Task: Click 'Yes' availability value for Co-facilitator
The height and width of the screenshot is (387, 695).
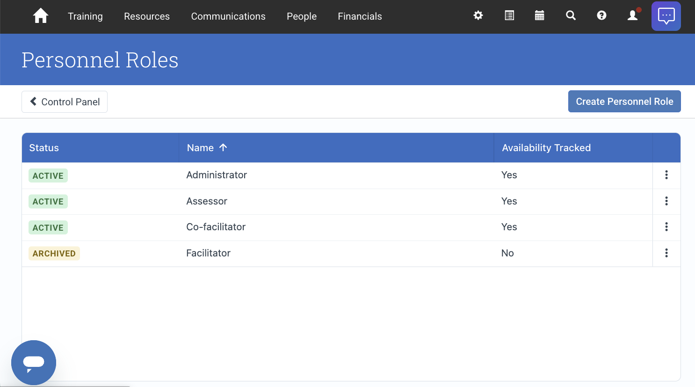Action: pos(509,227)
